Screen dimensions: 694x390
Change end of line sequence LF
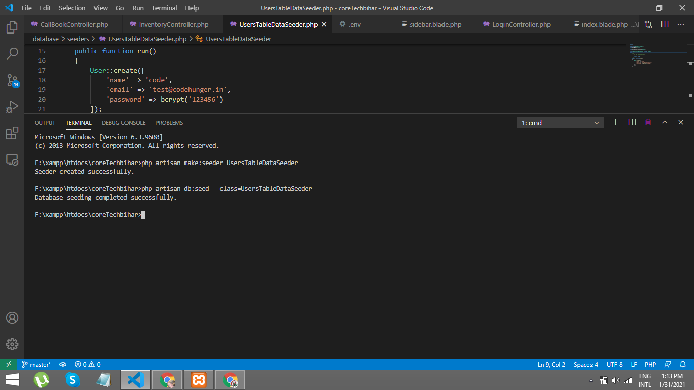(x=634, y=364)
